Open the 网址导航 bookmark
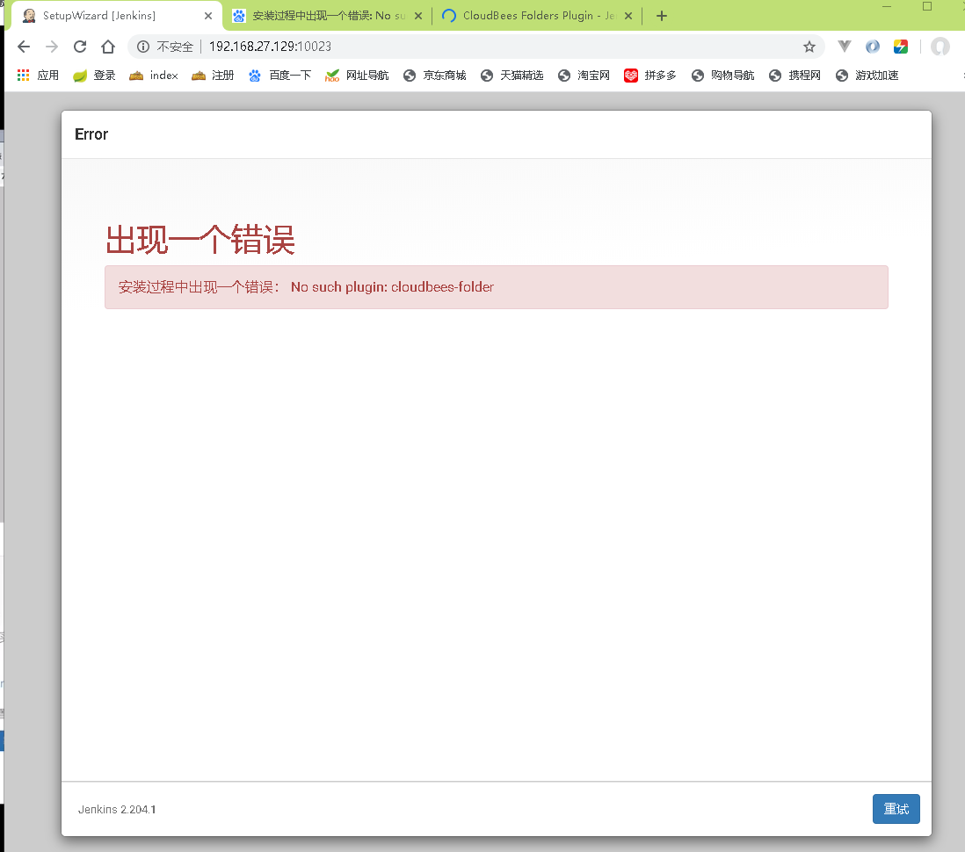This screenshot has width=965, height=852. [x=357, y=75]
